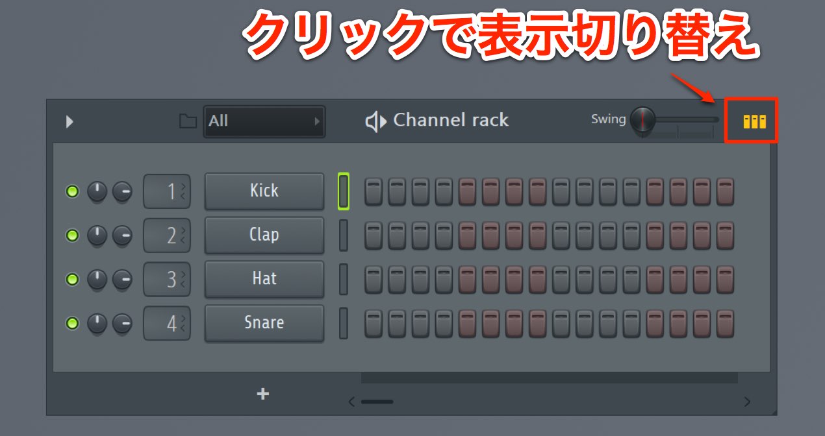The width and height of the screenshot is (825, 436).
Task: Select mixer track number 4 for Snare
Action: tap(167, 323)
